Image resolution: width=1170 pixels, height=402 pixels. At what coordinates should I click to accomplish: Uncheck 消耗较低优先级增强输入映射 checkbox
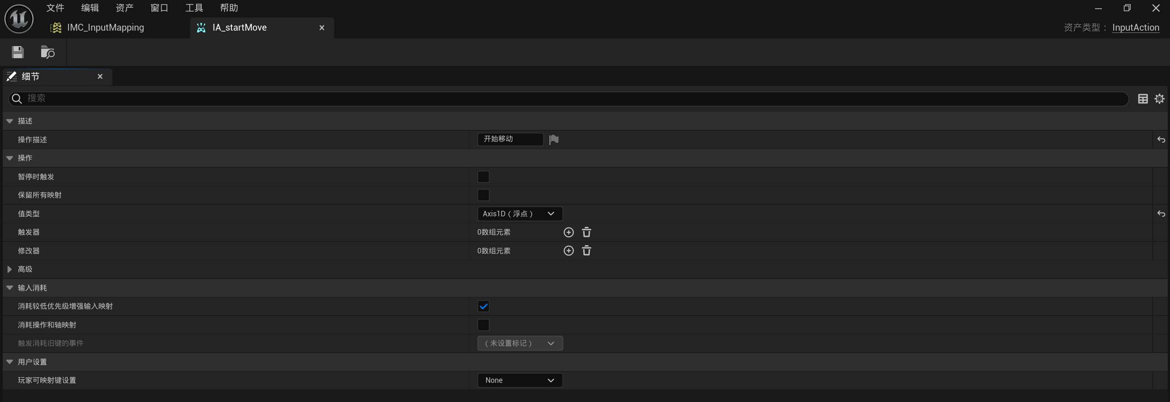pos(483,306)
